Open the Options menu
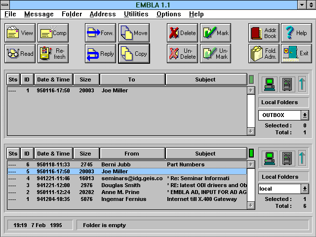 [x=169, y=14]
